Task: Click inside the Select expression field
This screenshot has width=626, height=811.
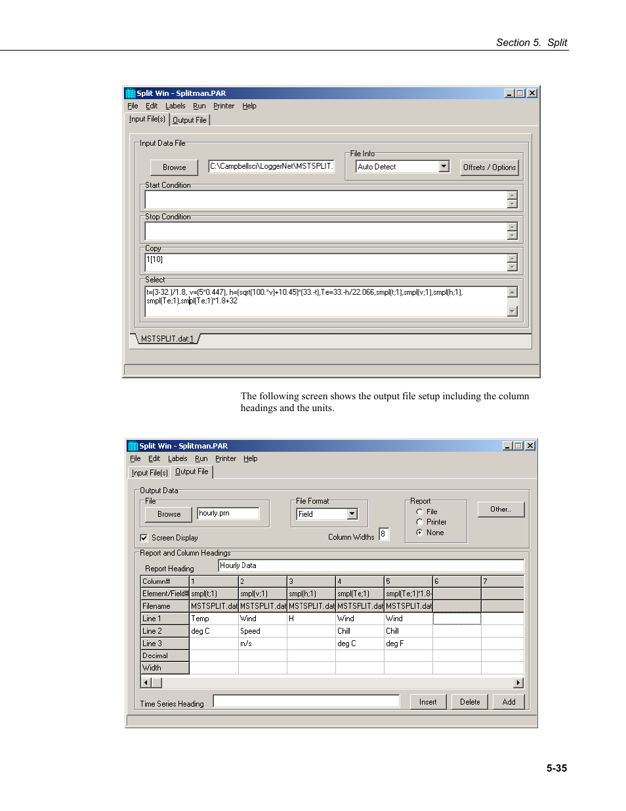Action: 326,301
